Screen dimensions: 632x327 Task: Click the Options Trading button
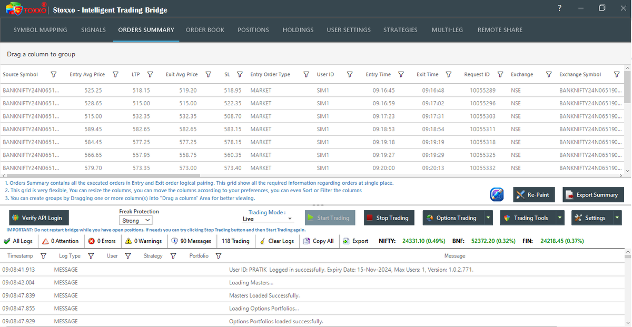453,218
